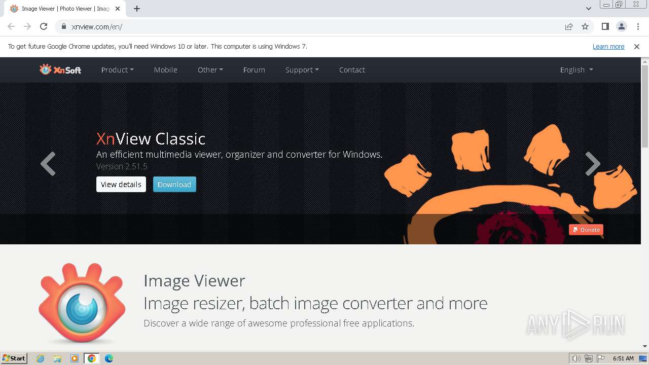Expand the Other dropdown menu
The width and height of the screenshot is (649, 365).
pyautogui.click(x=210, y=70)
